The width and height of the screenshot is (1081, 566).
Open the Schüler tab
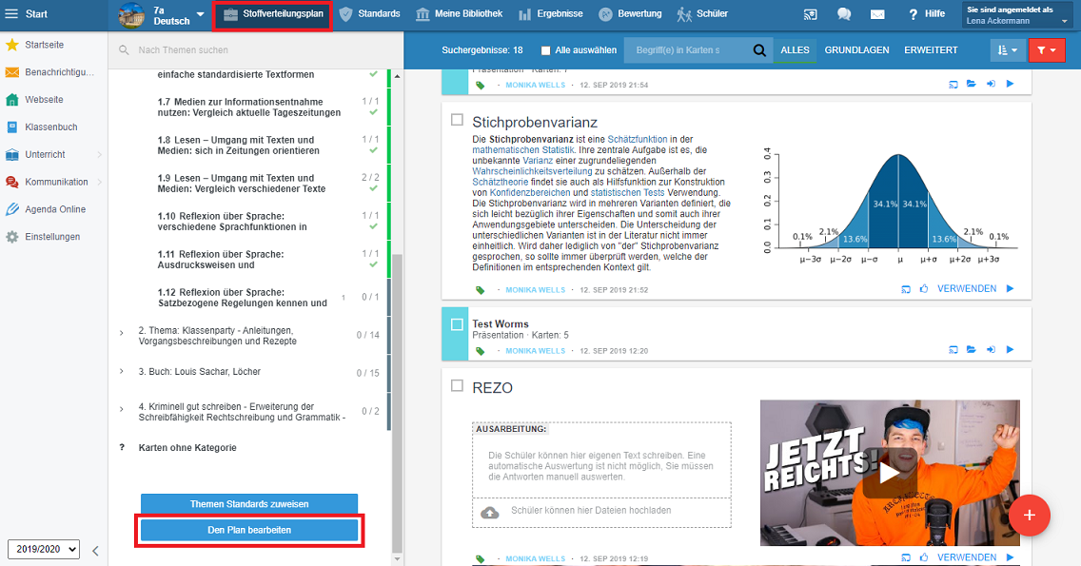[702, 13]
